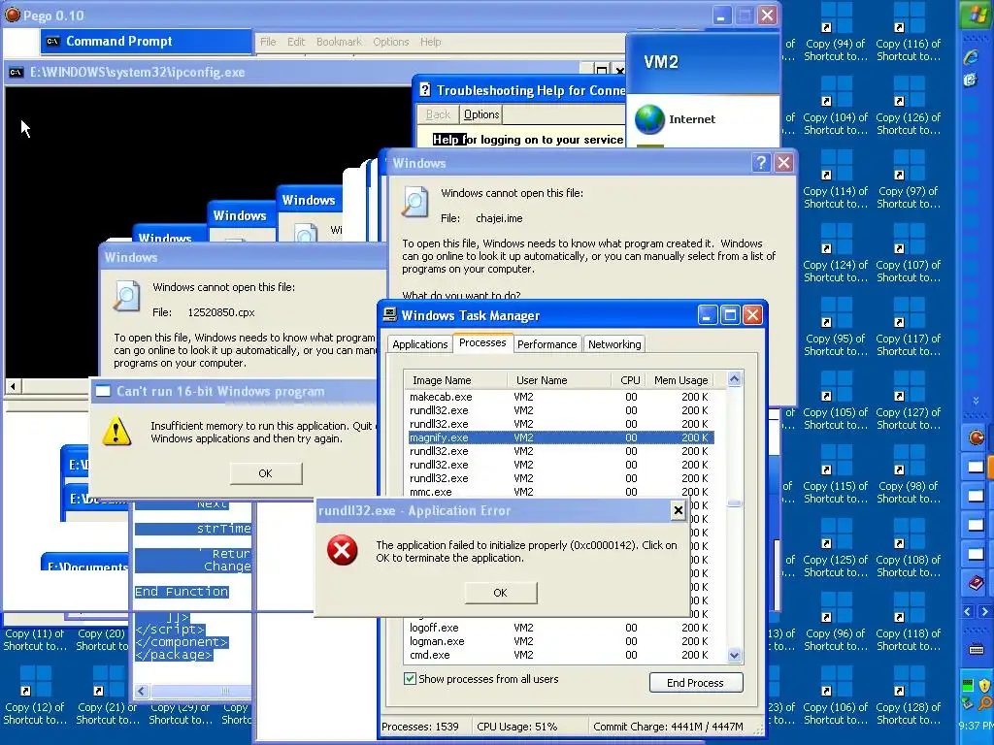Click Task Manager process list scroll down arrow
This screenshot has height=745, width=994.
click(734, 655)
